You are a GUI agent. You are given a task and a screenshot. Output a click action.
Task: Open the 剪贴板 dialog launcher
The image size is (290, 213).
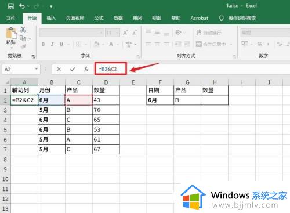33,56
